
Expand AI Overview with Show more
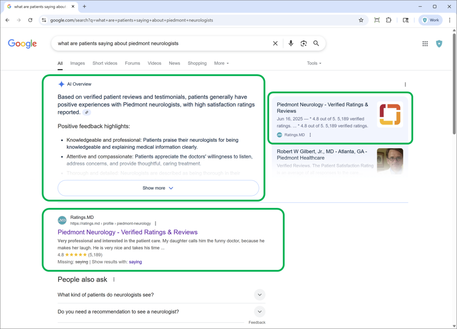pyautogui.click(x=158, y=188)
